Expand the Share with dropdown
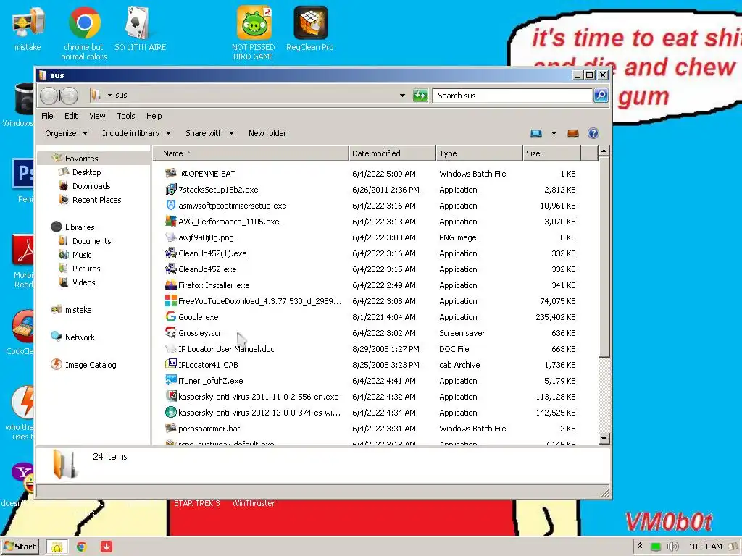The width and height of the screenshot is (742, 556). pyautogui.click(x=209, y=133)
